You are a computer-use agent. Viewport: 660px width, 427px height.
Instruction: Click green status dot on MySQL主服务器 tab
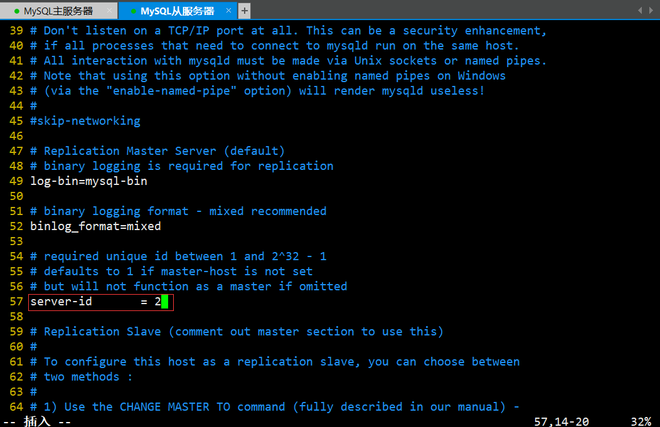tap(17, 11)
